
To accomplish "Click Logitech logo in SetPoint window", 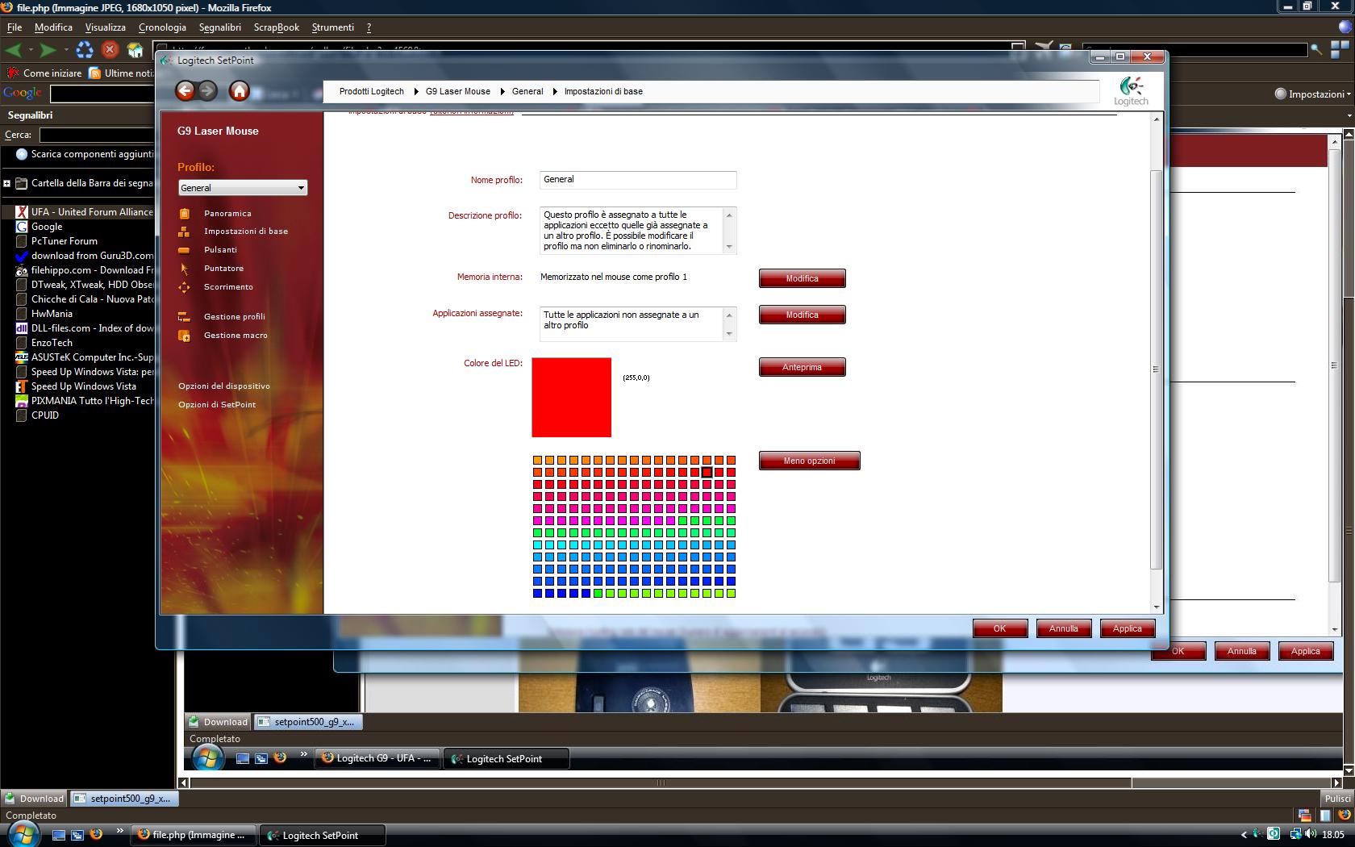I will [1131, 90].
